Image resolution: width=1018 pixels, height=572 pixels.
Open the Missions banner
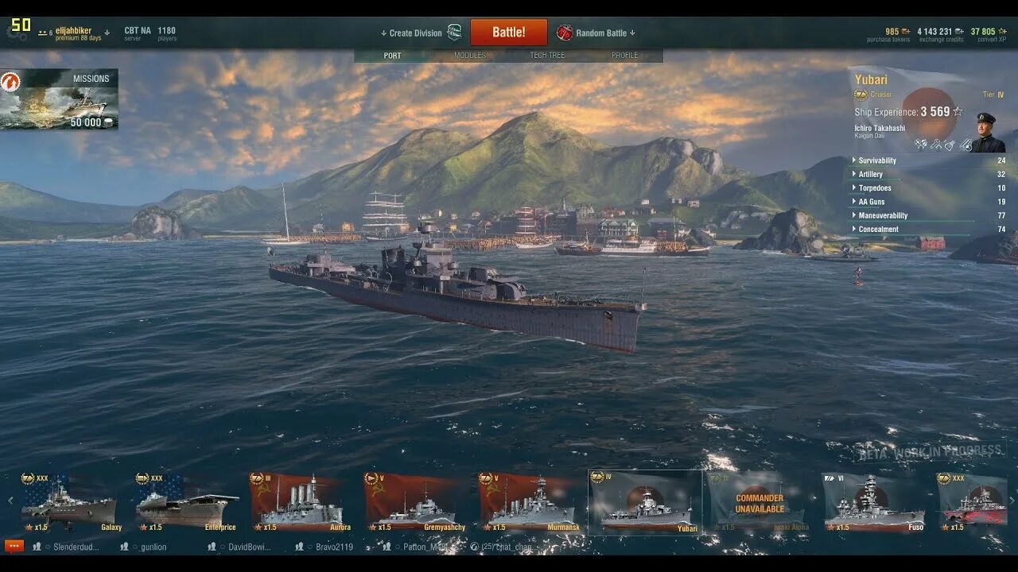coord(60,99)
